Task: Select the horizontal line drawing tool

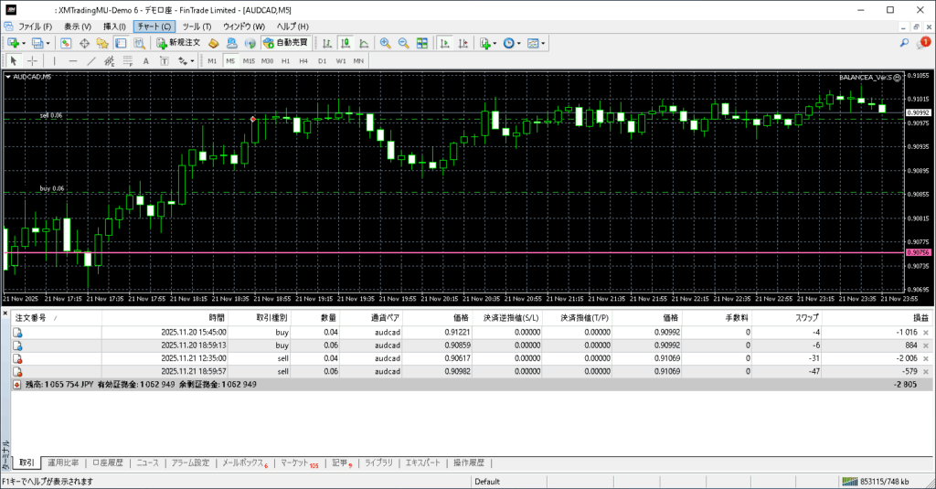Action: [x=73, y=61]
